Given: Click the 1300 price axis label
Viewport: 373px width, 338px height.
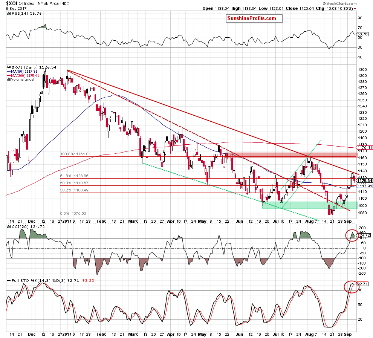Looking at the screenshot, I should (362, 70).
